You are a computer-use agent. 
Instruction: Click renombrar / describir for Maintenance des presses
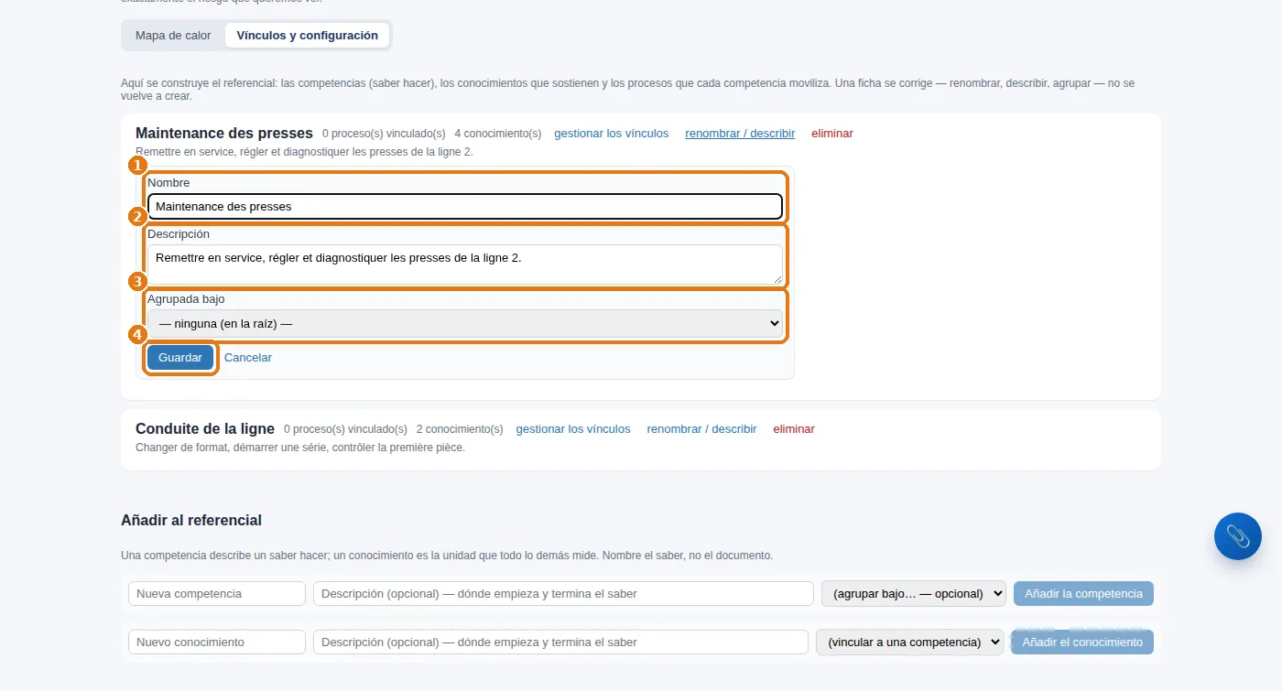[x=740, y=134]
